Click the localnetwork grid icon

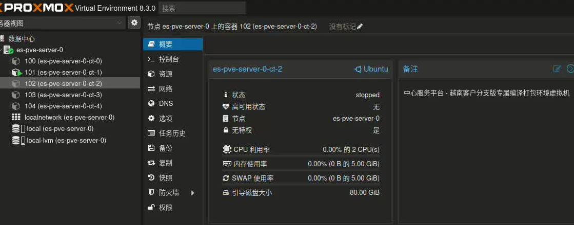click(x=16, y=117)
